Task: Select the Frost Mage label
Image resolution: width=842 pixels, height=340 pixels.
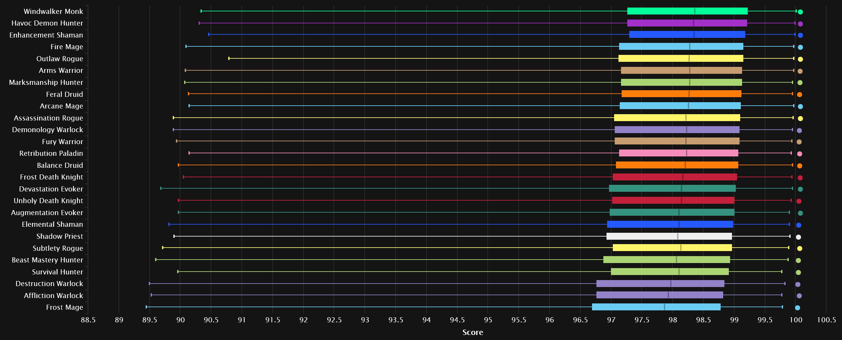Action: pos(64,307)
